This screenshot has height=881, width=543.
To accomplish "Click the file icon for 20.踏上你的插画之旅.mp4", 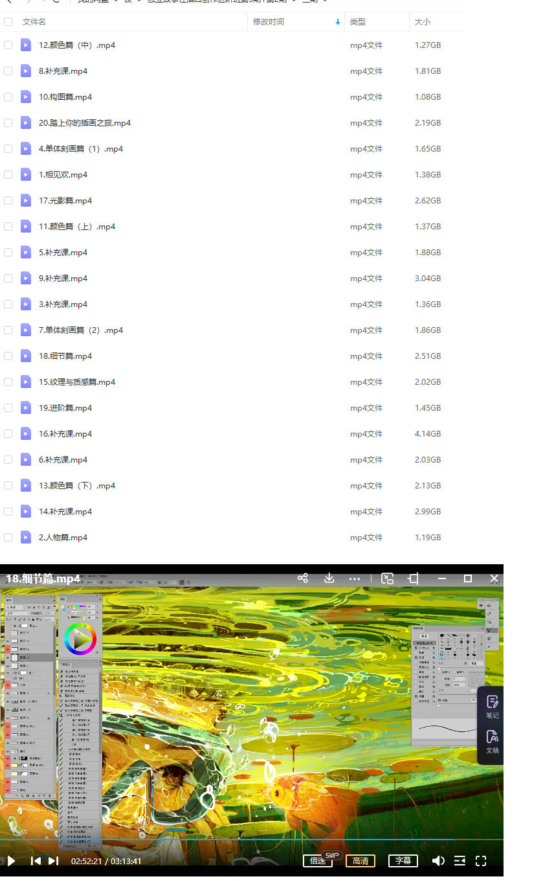I will click(x=26, y=123).
